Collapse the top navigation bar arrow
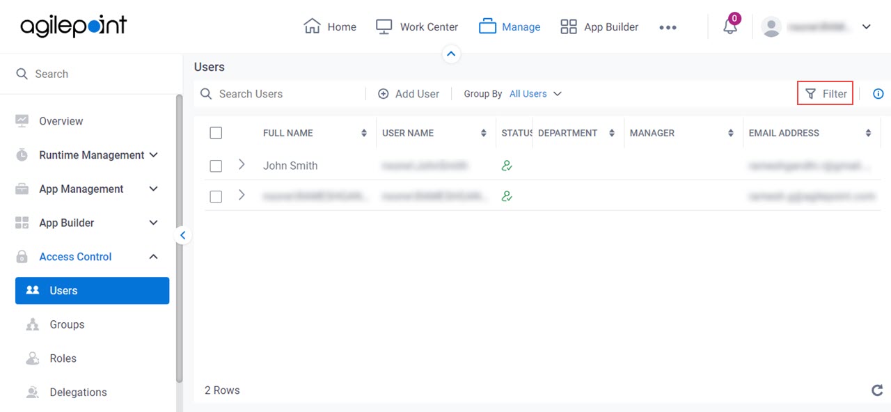This screenshot has width=891, height=412. [452, 54]
